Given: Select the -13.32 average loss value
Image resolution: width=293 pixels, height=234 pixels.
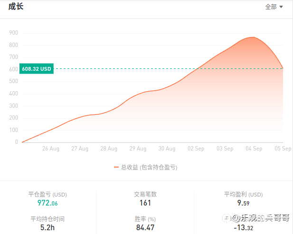Looking at the screenshot, I should [244, 228].
